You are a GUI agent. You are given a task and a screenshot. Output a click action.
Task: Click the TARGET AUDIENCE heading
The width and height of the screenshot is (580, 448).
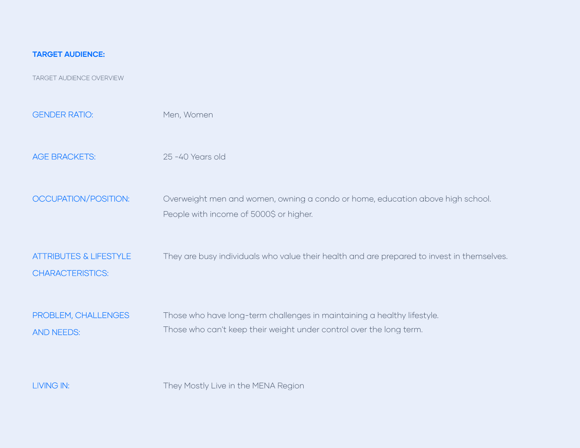pos(68,54)
